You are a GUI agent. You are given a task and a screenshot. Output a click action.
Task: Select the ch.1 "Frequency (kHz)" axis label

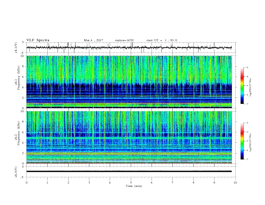(x=19, y=78)
